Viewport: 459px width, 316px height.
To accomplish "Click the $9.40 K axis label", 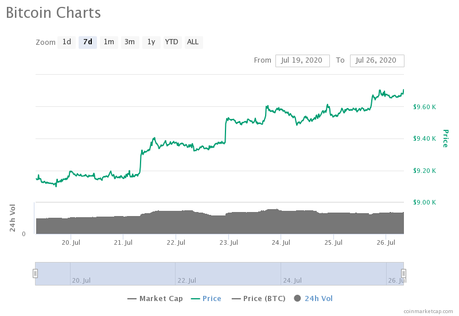I will click(425, 138).
